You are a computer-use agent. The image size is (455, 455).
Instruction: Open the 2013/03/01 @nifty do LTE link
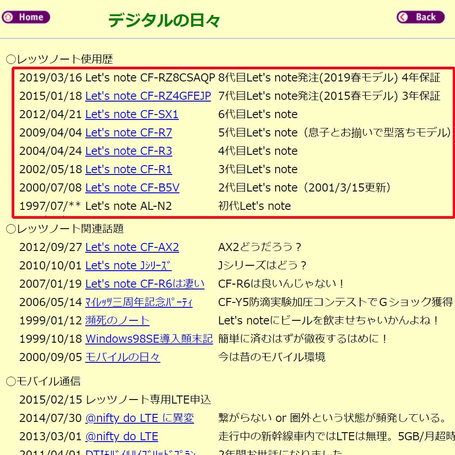122,436
